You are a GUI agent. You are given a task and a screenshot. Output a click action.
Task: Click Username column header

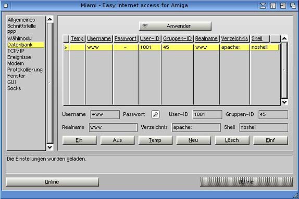[x=99, y=38]
